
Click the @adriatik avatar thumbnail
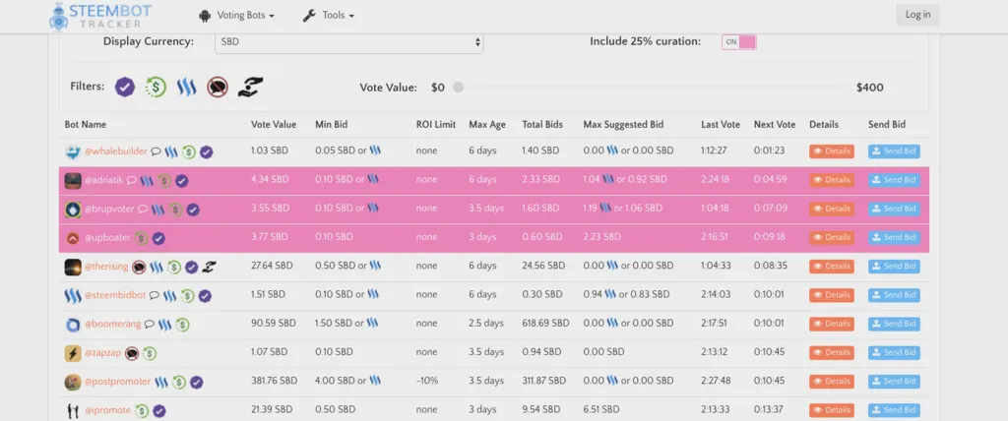tap(73, 181)
